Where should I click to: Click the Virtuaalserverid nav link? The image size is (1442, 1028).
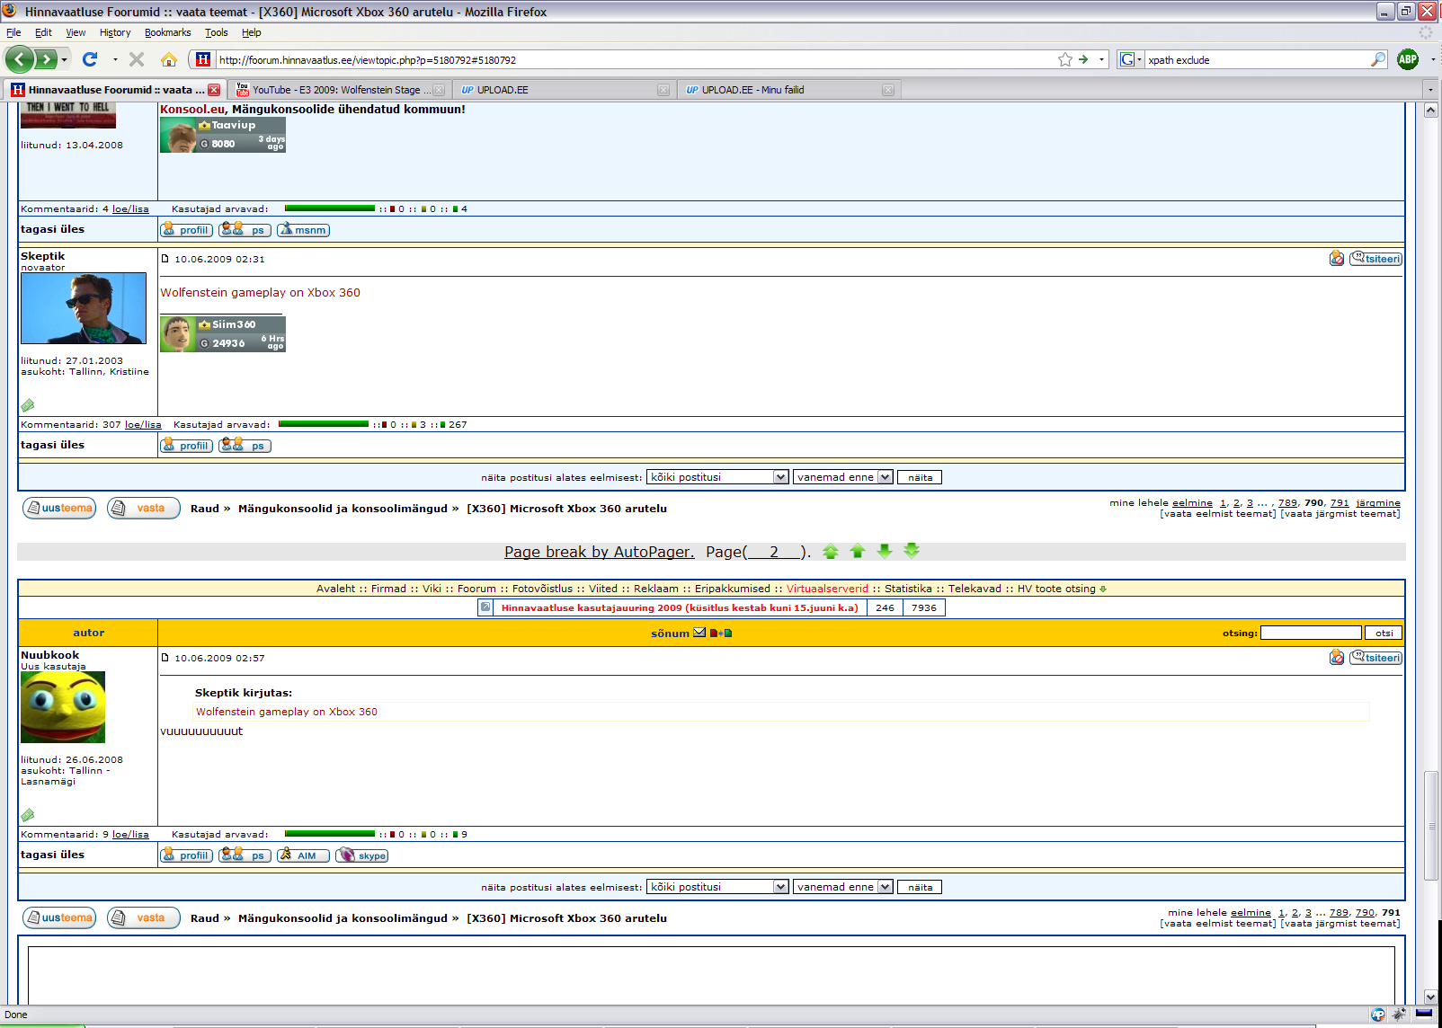827,589
